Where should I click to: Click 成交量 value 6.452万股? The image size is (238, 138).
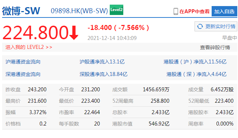(x=222, y=90)
